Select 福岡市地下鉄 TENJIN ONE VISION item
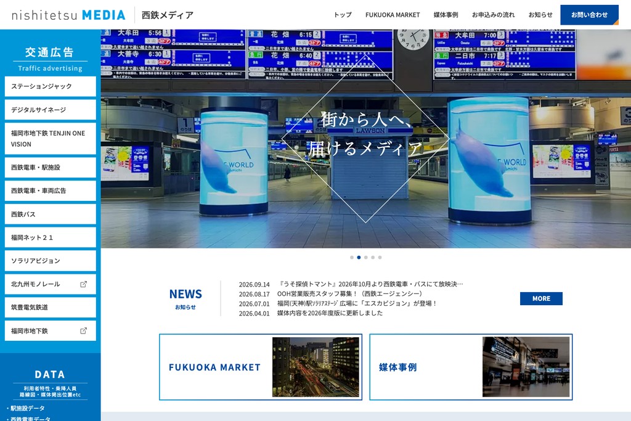631x421 pixels. [x=51, y=139]
